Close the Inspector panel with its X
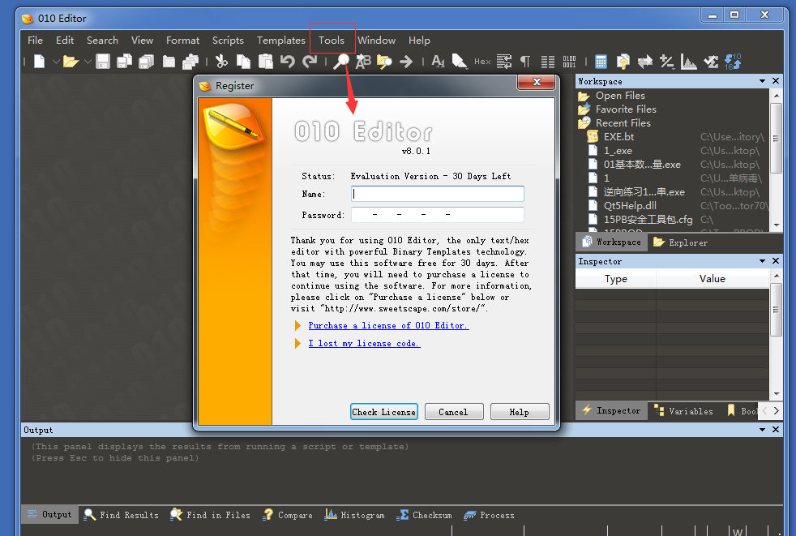Screen dimensions: 796x536 775,261
